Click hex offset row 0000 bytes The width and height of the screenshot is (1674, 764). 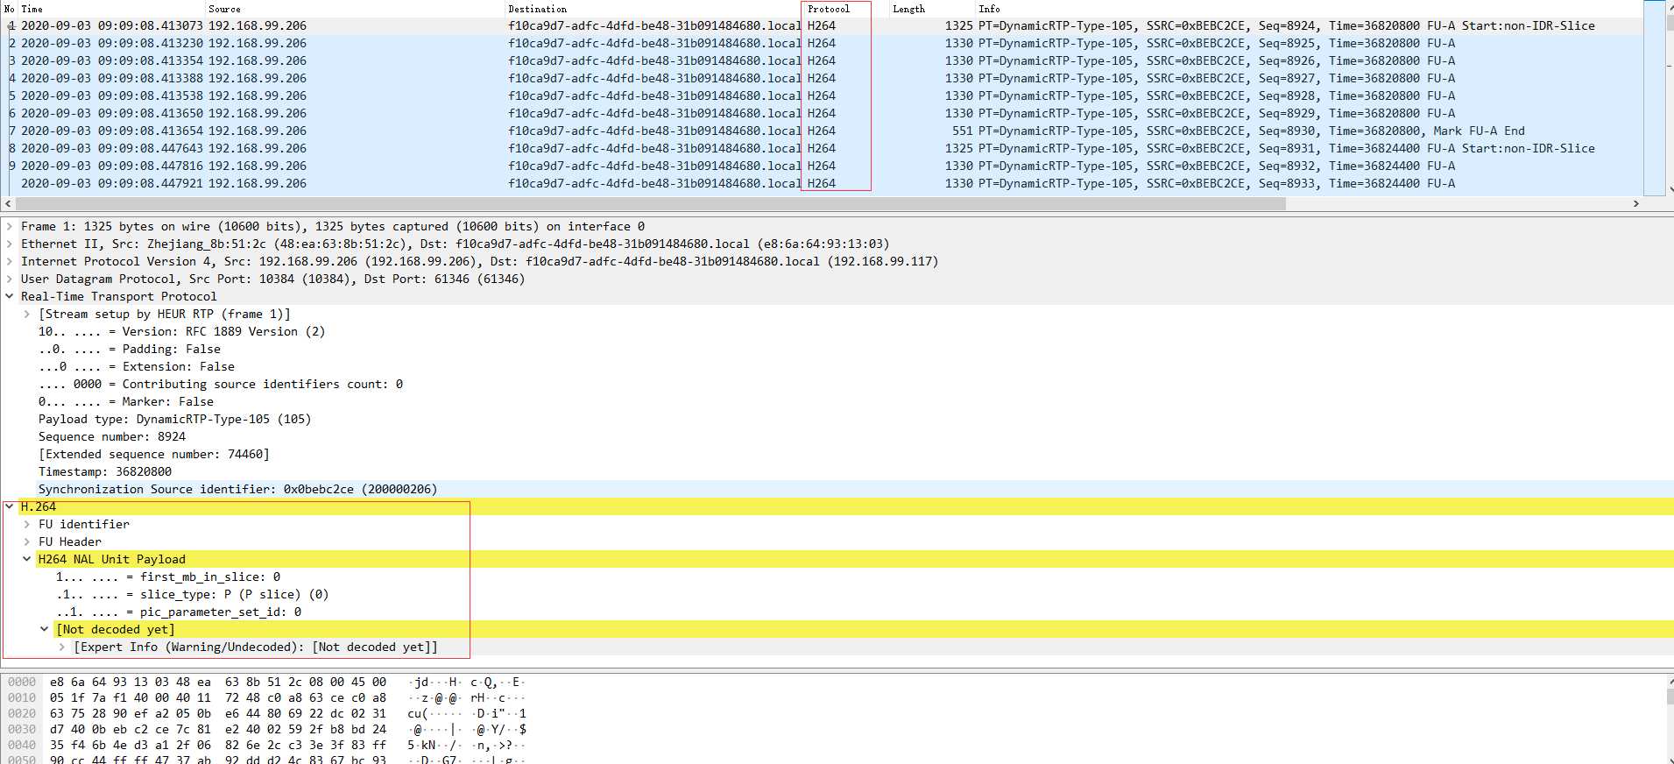pyautogui.click(x=218, y=682)
